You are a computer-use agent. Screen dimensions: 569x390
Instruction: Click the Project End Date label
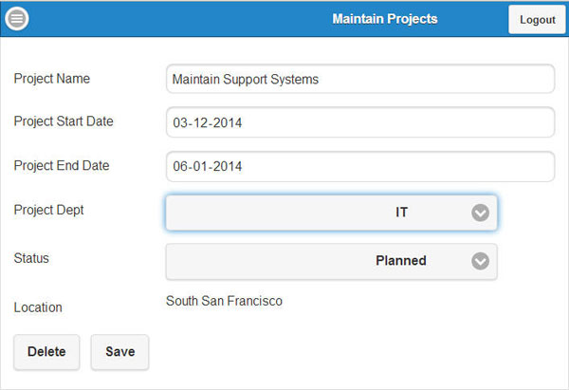pyautogui.click(x=62, y=165)
